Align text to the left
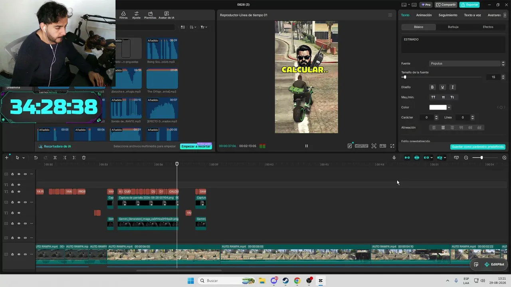The image size is (511, 287). point(434,128)
